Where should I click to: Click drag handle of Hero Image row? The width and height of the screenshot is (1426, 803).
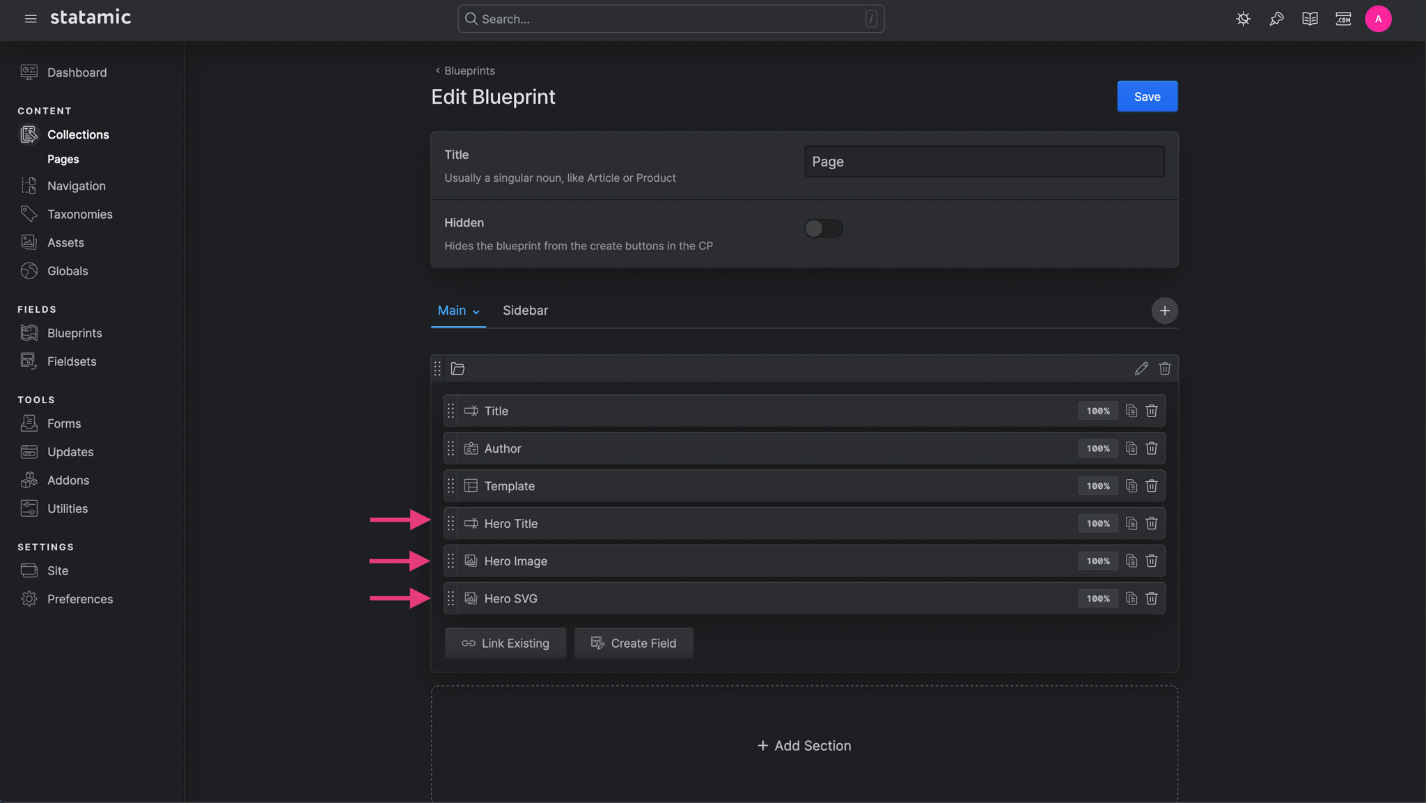coord(450,561)
